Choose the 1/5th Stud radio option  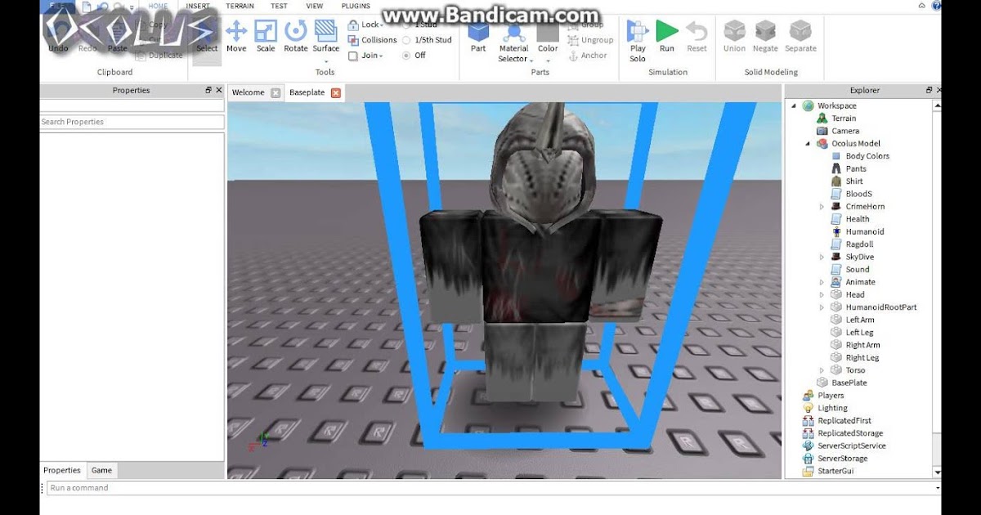(x=406, y=40)
